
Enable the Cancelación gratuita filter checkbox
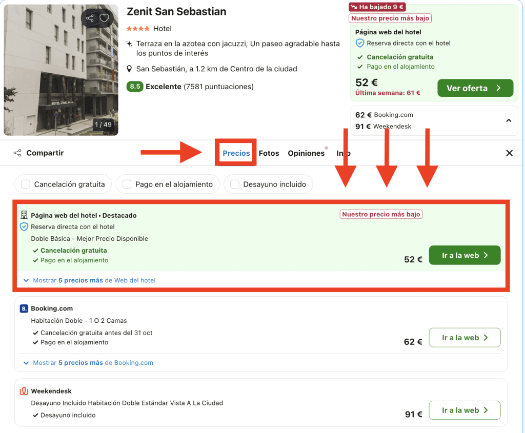click(26, 184)
